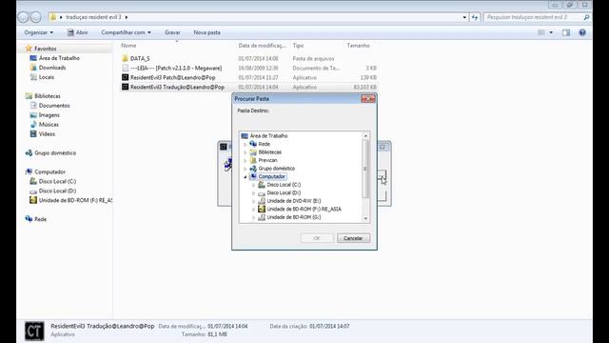The image size is (609, 343).
Task: Click the Forward navigation button
Action: [36, 17]
